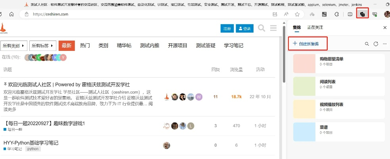Click the 购物愿望清单 collection name
This screenshot has height=159, width=390.
(x=332, y=59)
